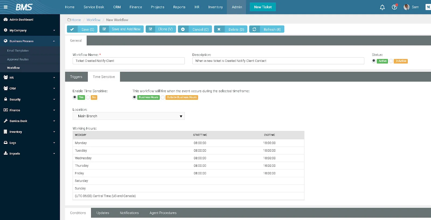
Task: Click the New Ticket button
Action: coord(263,7)
